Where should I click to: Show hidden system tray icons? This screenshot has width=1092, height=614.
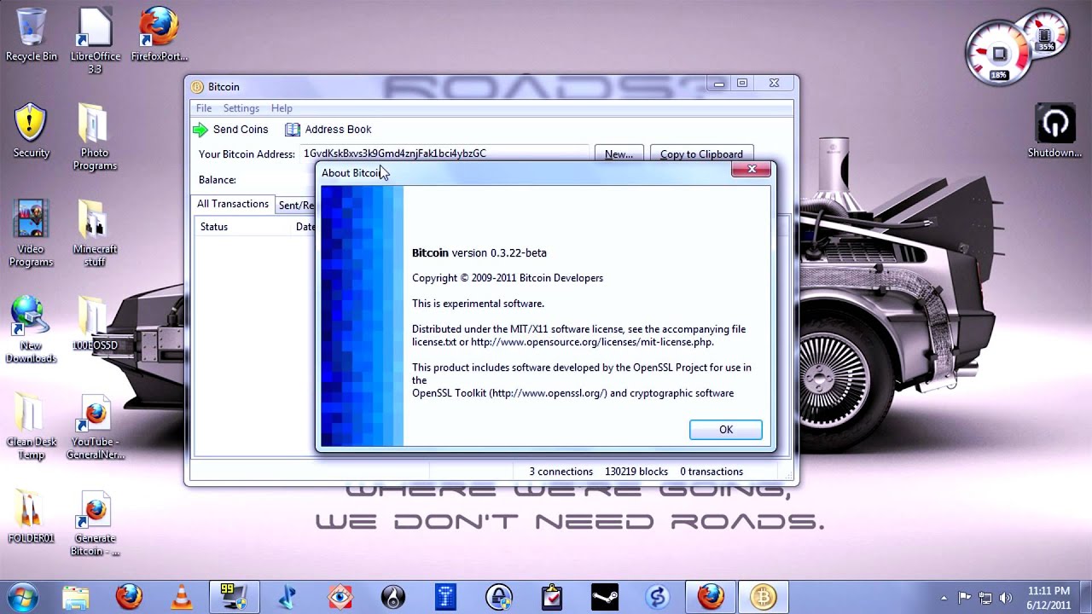point(944,598)
